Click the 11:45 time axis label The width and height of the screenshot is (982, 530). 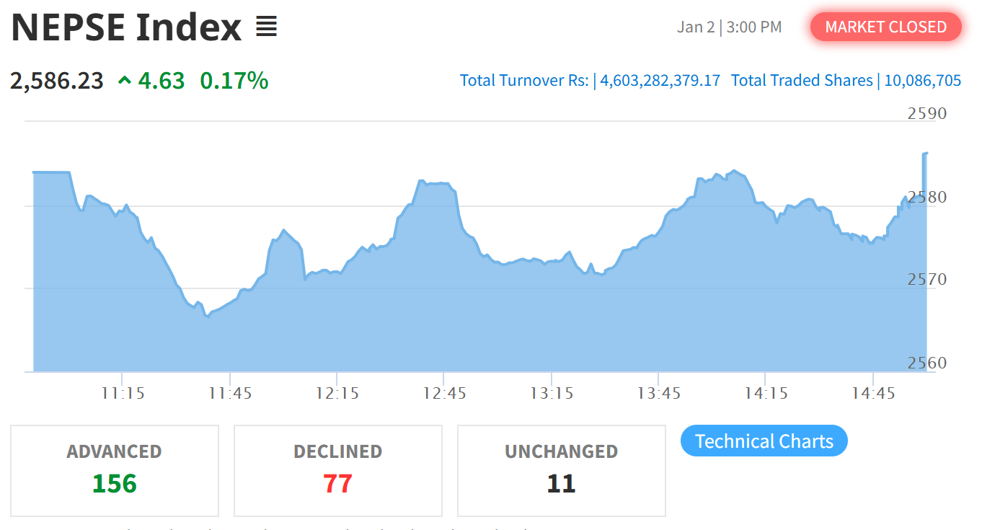[230, 393]
